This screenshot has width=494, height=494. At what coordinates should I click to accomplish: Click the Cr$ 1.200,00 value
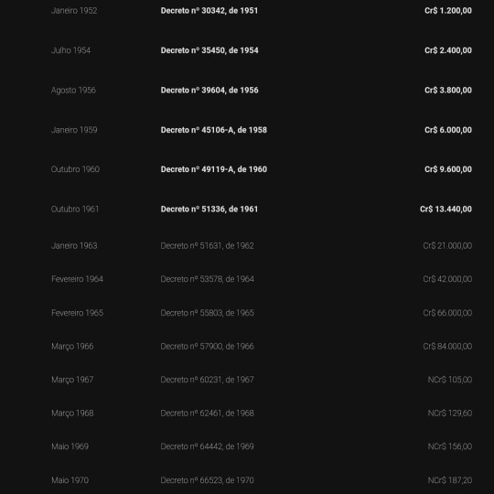tap(448, 11)
